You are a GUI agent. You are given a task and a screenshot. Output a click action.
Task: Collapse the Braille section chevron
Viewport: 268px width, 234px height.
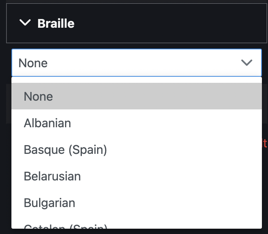click(x=25, y=23)
